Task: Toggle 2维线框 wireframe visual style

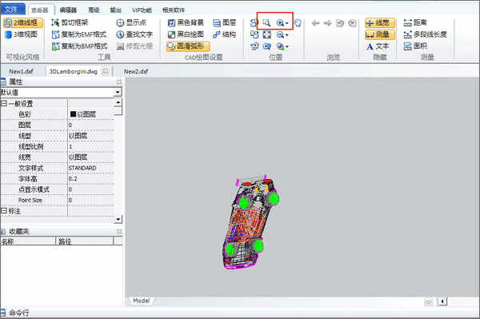Action: pyautogui.click(x=23, y=22)
